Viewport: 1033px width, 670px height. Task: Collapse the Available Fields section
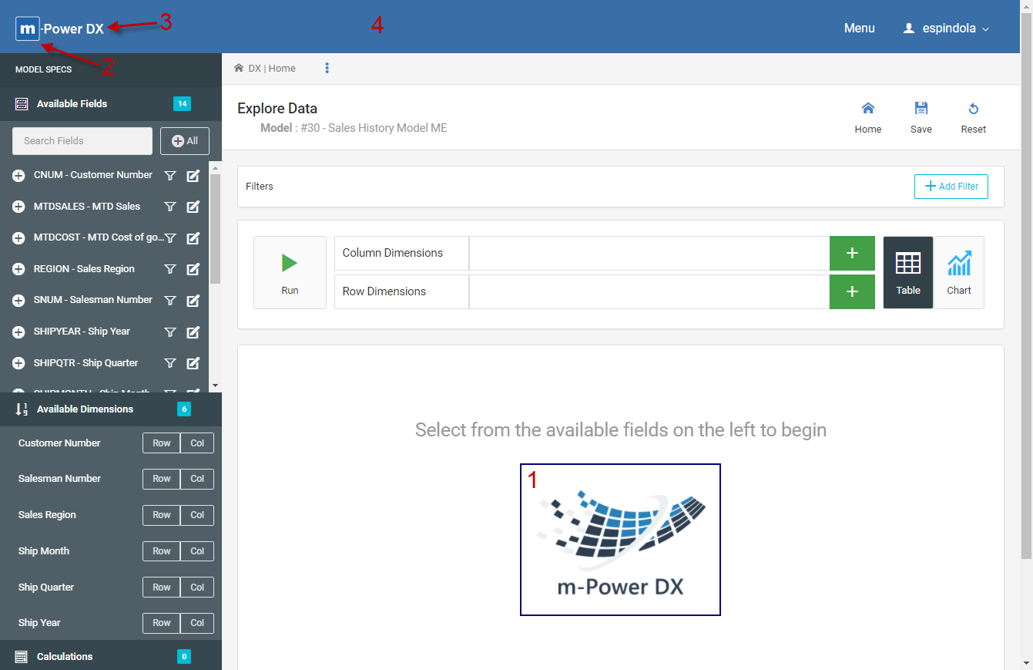pos(111,104)
